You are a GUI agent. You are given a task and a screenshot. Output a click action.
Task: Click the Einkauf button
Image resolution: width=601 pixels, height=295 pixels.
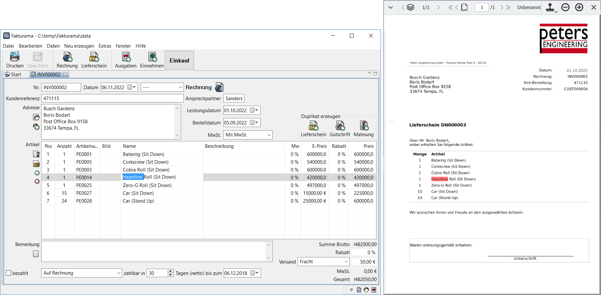[179, 61]
